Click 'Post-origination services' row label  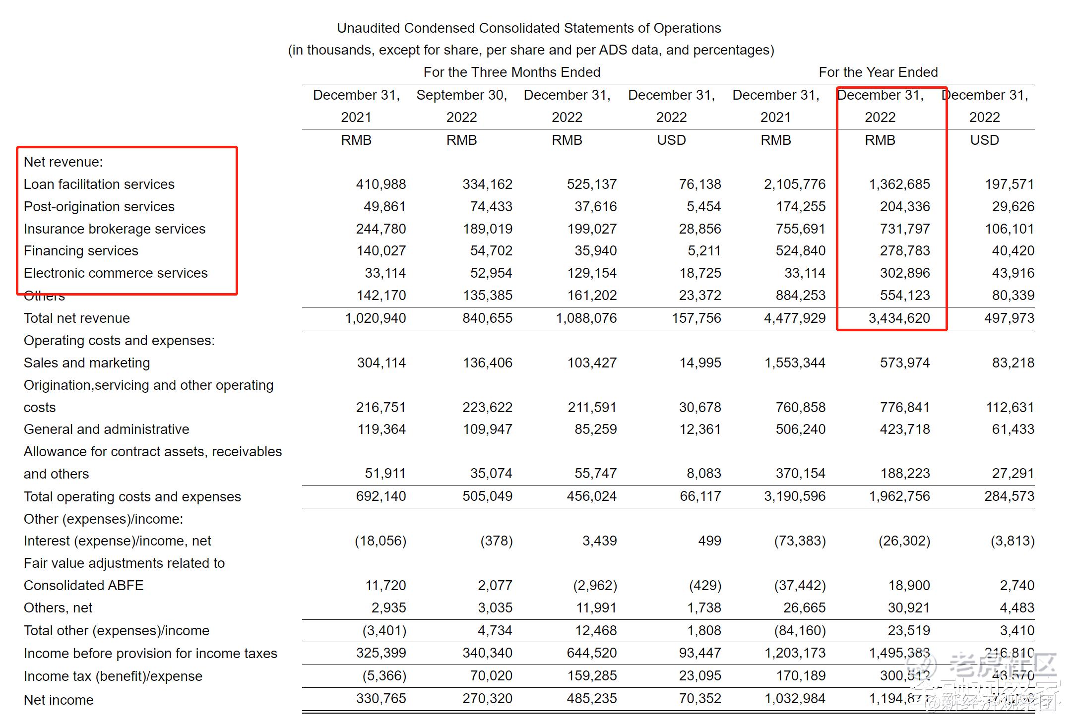click(x=99, y=207)
